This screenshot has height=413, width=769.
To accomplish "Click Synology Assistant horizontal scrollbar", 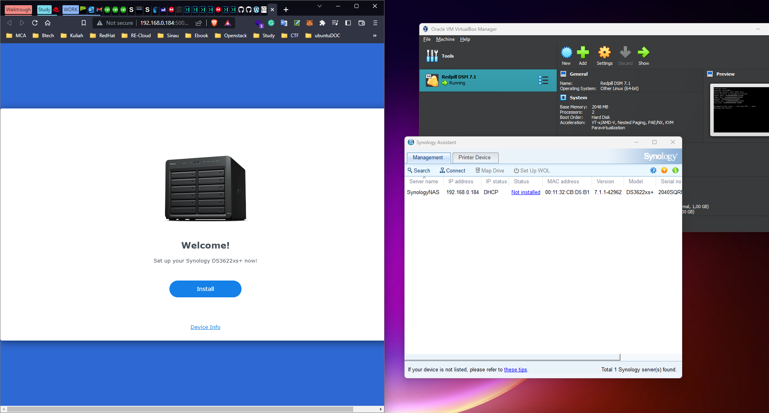I will click(x=513, y=357).
